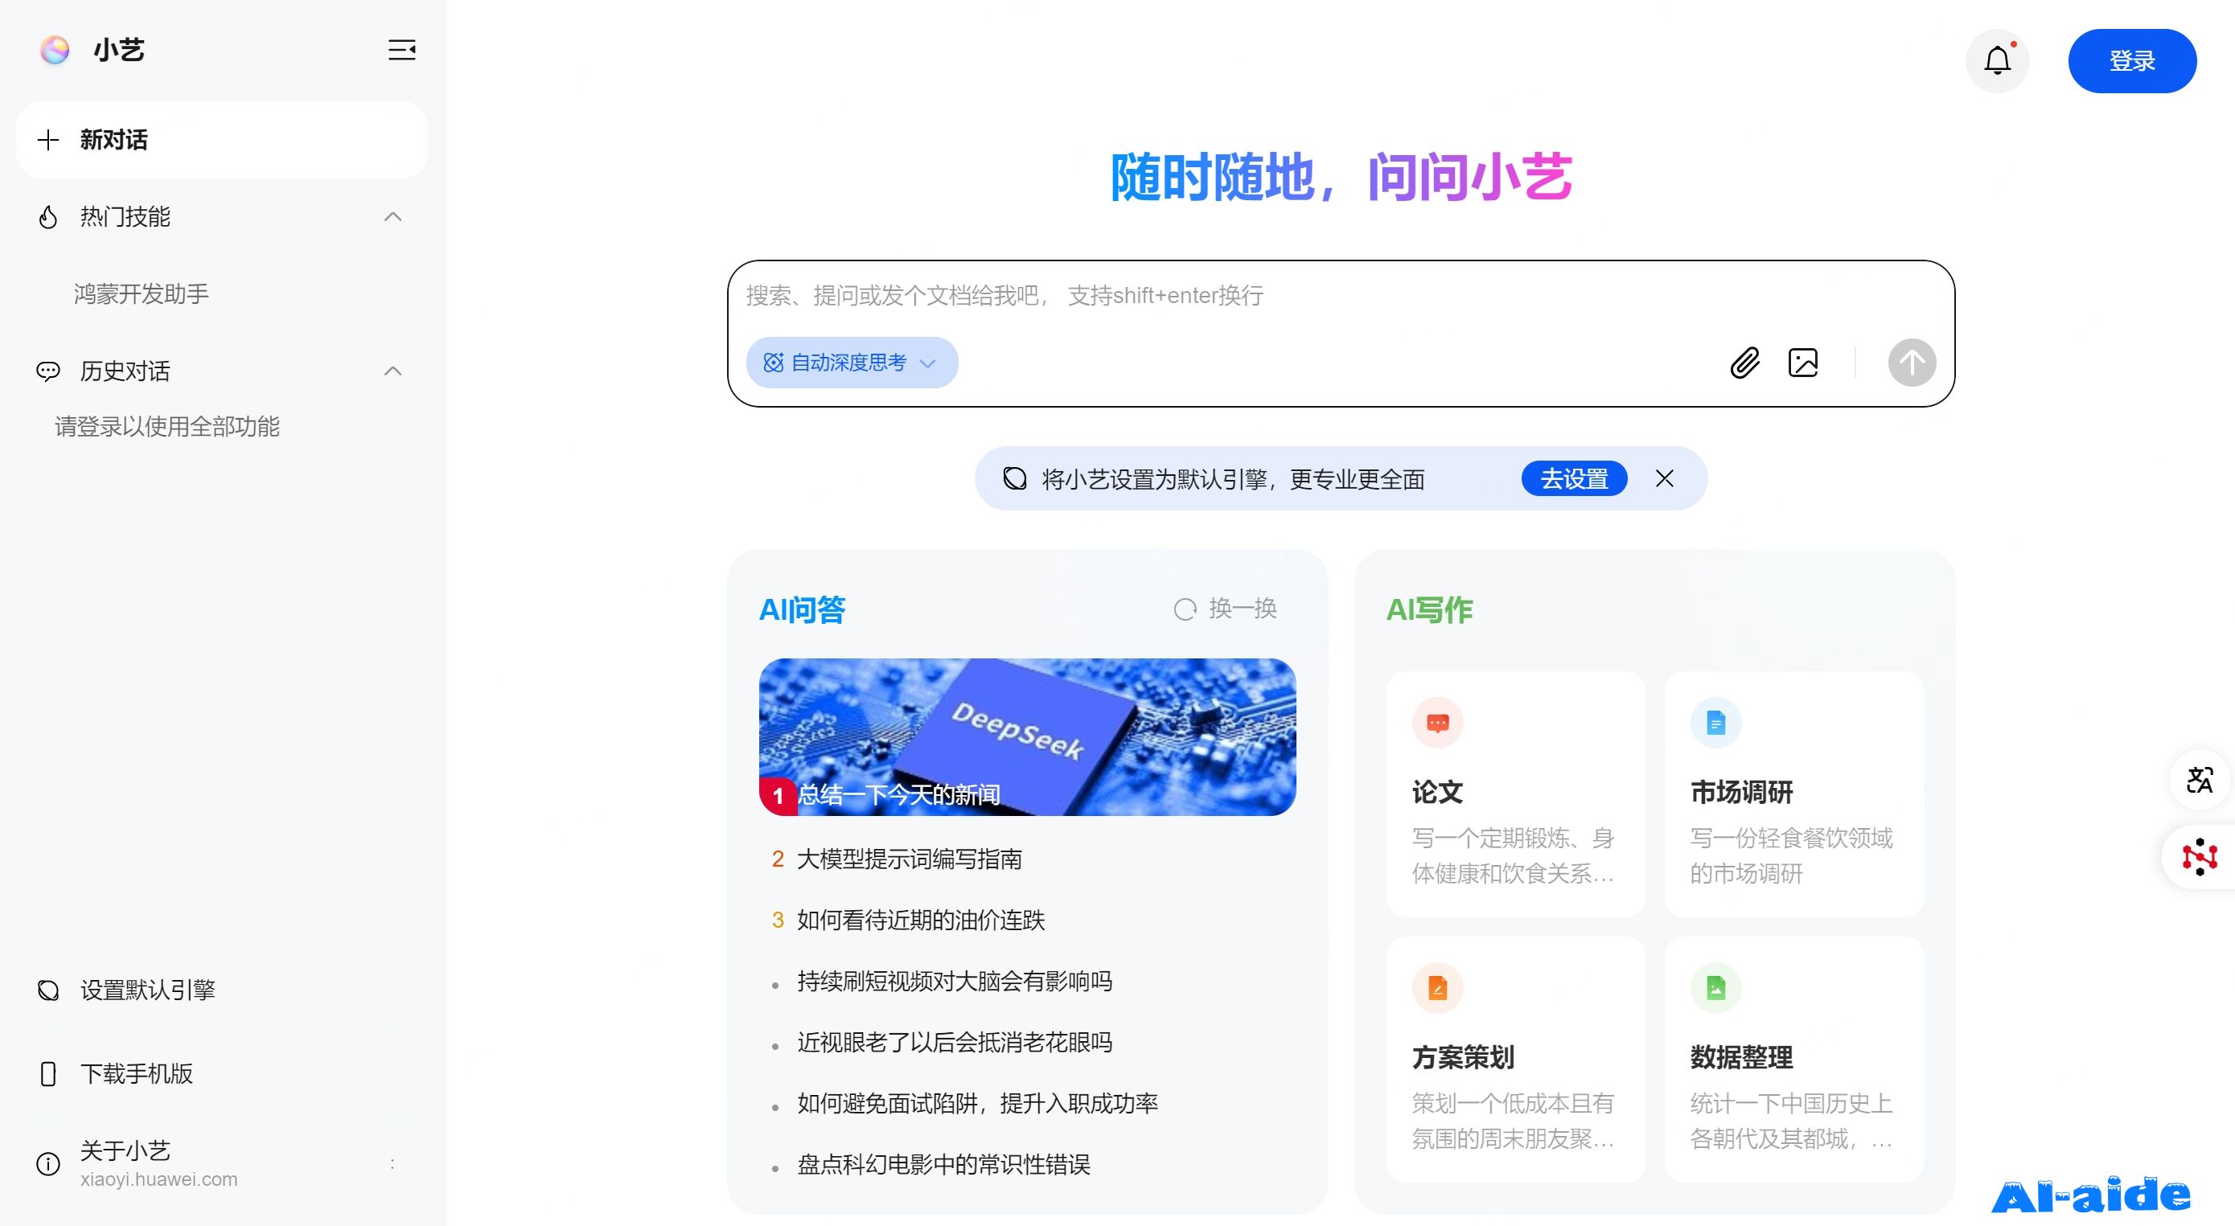Click the plus icon on 新对话

[x=48, y=140]
